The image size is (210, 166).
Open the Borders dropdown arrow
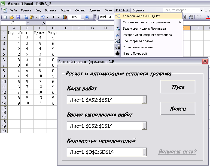203,17
